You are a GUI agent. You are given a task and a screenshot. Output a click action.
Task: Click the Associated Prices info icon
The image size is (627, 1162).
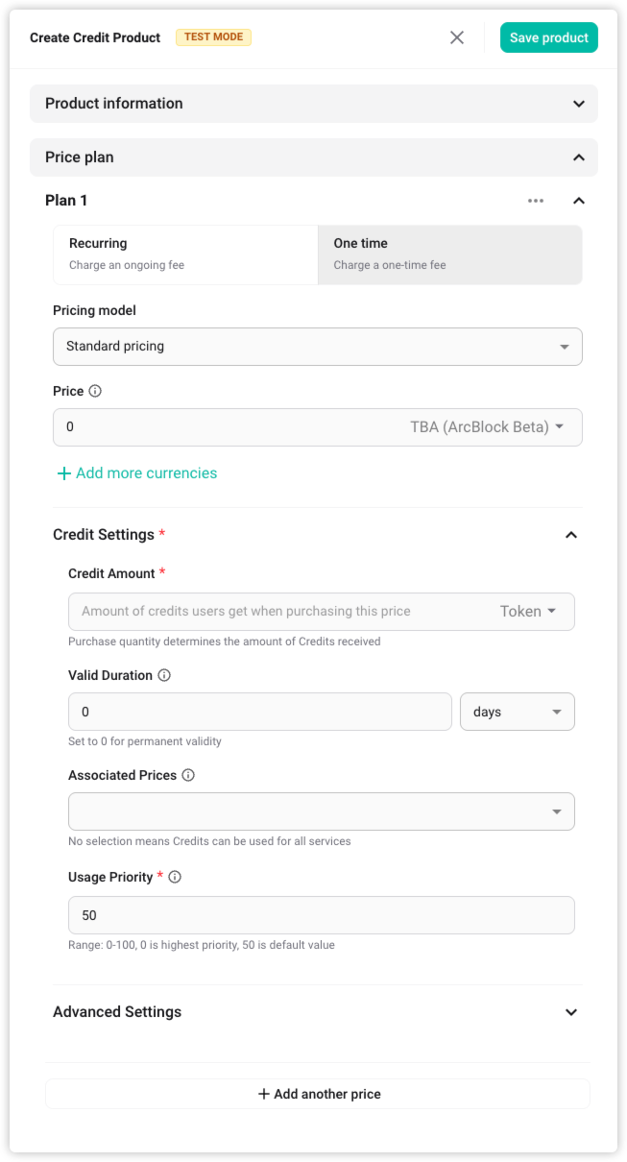tap(188, 775)
